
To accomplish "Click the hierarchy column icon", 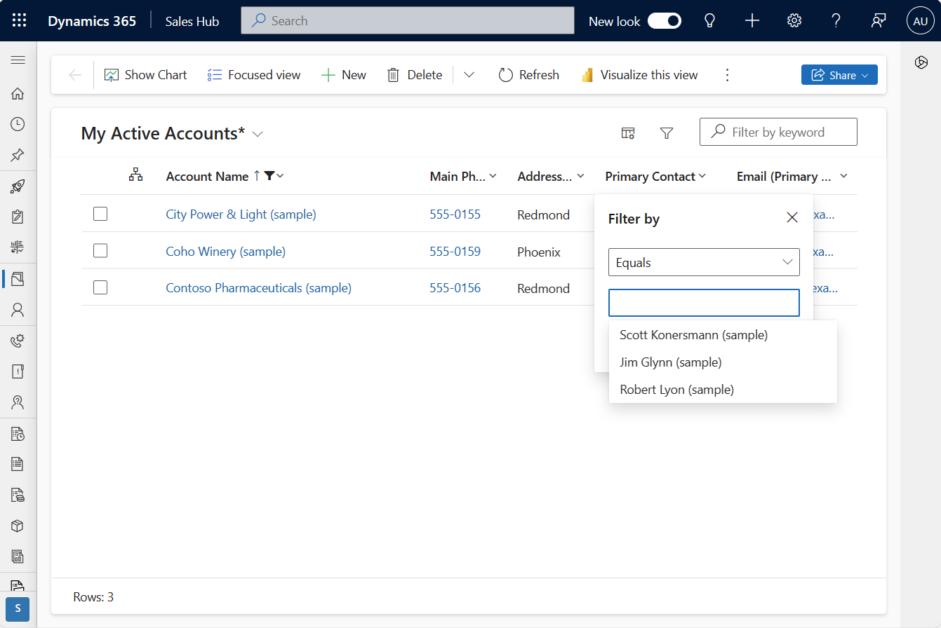I will 136,175.
